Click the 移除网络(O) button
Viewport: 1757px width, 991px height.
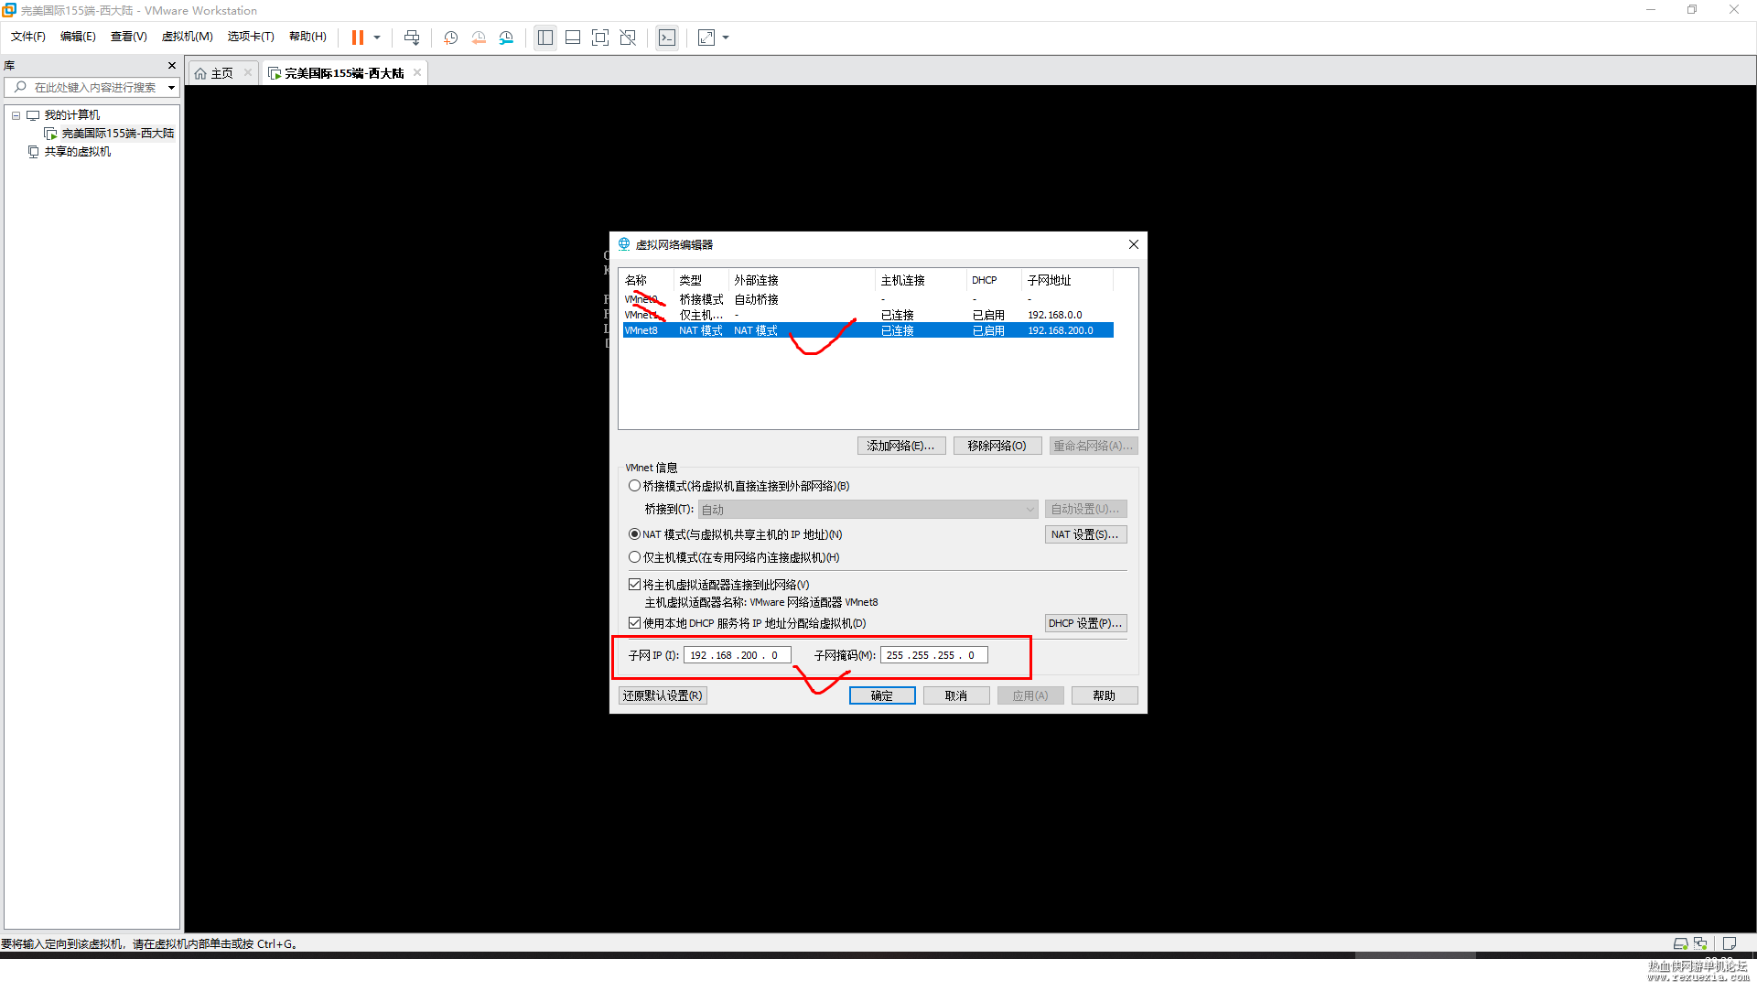(x=997, y=447)
